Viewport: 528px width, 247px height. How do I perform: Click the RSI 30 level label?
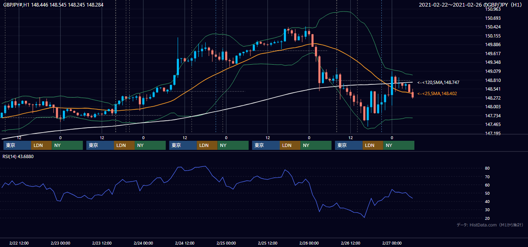click(x=488, y=210)
